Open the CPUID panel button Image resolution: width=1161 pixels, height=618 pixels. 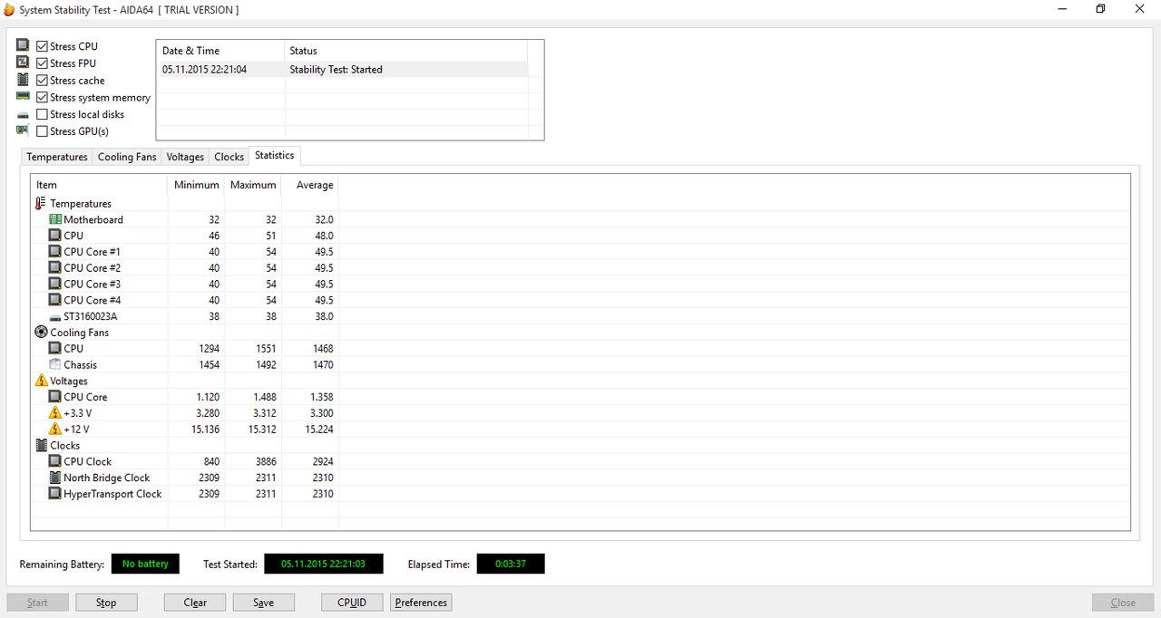pos(352,603)
